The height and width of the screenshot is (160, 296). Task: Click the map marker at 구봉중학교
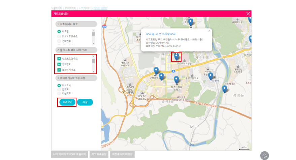click(x=156, y=71)
